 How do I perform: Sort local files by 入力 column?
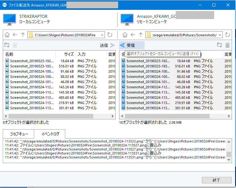pos(91,54)
